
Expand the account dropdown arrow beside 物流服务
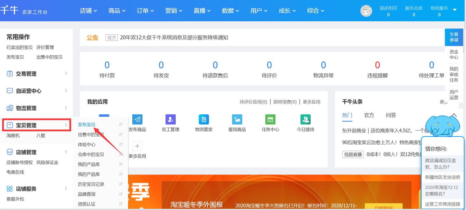click(x=455, y=10)
